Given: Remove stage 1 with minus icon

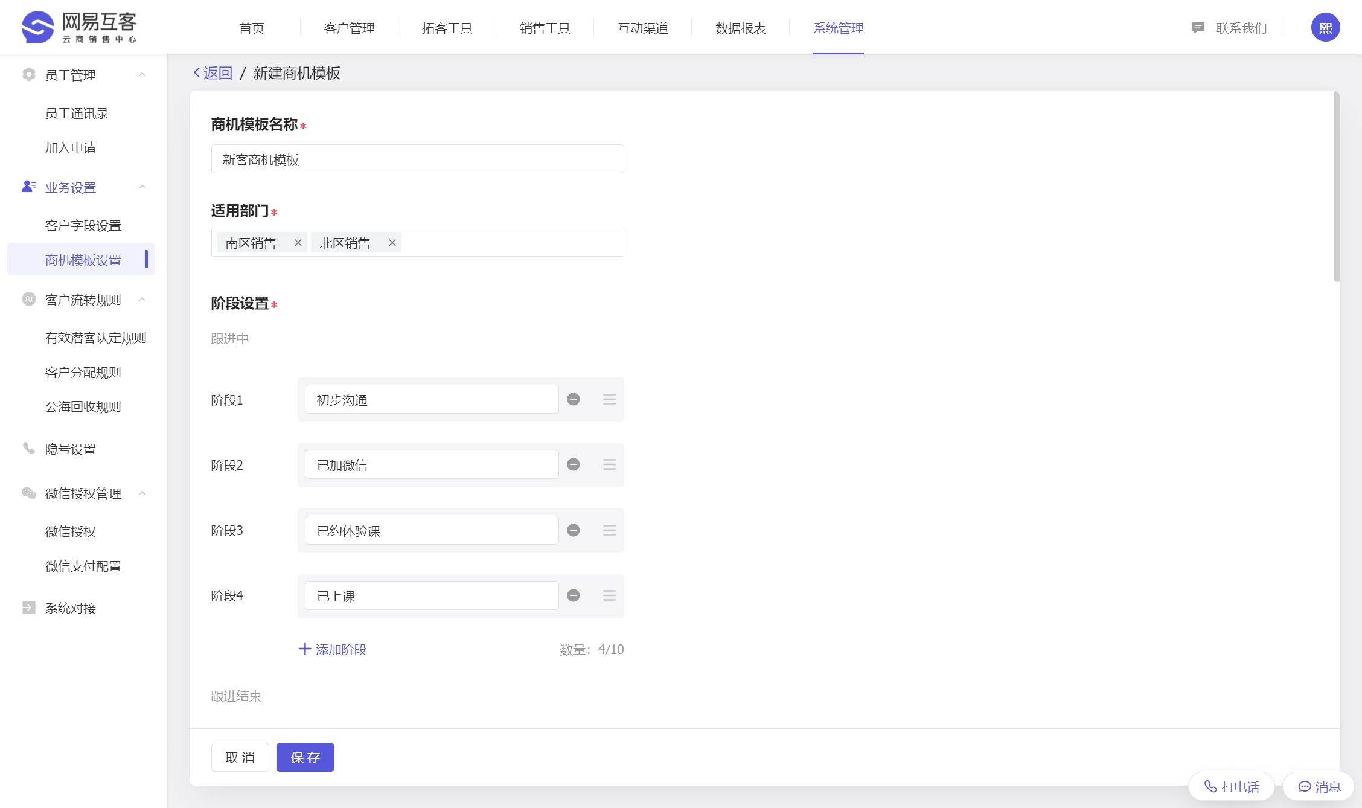Looking at the screenshot, I should click(x=574, y=399).
